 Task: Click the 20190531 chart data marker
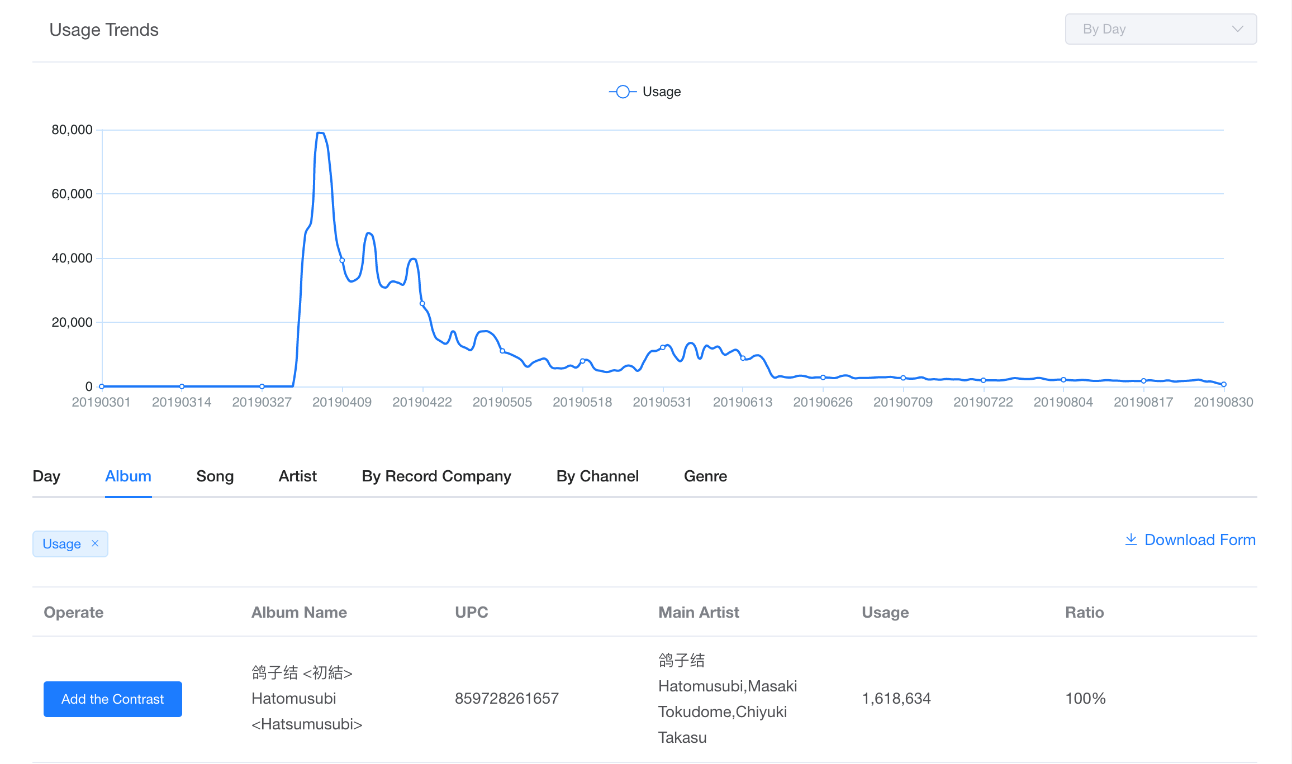click(x=663, y=347)
